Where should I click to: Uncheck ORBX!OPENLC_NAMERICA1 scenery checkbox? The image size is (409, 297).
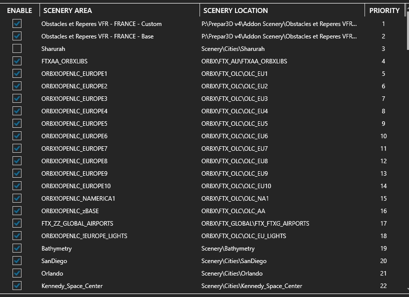tap(17, 199)
